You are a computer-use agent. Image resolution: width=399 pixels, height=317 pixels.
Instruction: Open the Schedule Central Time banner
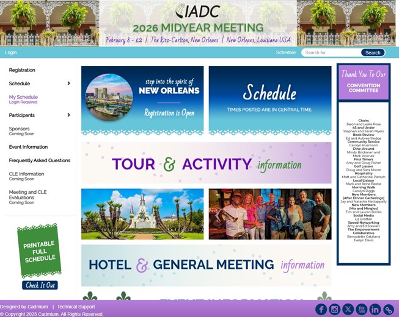point(270,101)
